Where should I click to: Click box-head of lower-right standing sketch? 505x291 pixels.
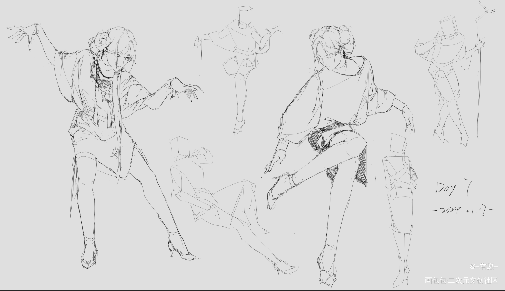pos(398,143)
